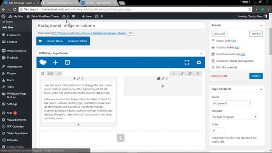Viewport: 272px width, 153px height.
Task: Delete left column X icon
Action: (x=82, y=78)
